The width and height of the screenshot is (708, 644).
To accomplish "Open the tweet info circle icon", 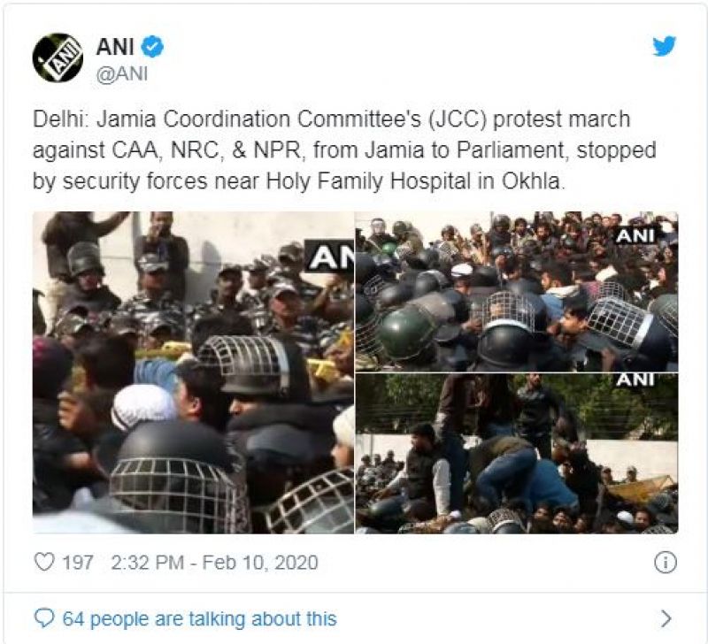I will coord(666,563).
